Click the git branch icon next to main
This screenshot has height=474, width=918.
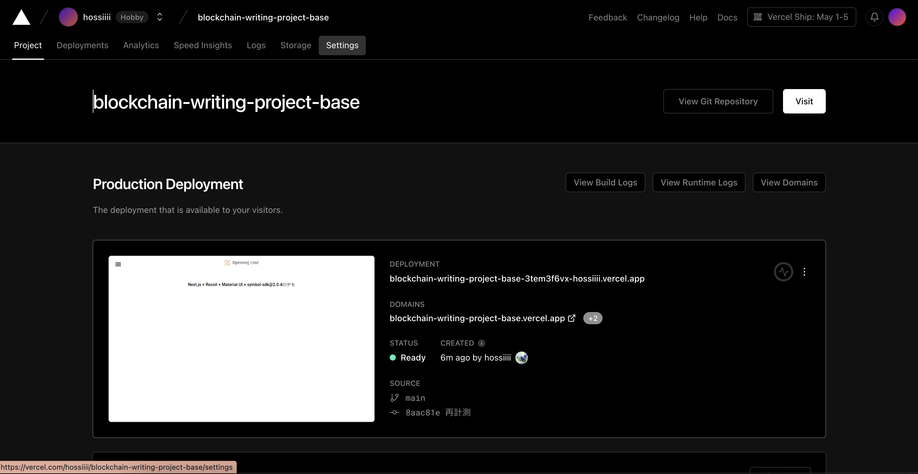pyautogui.click(x=395, y=397)
